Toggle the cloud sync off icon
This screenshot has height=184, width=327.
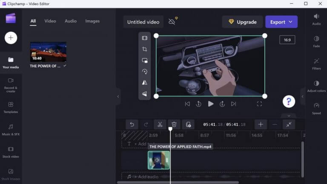172,22
